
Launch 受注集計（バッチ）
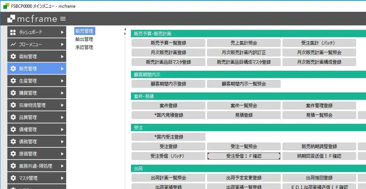coord(319,43)
